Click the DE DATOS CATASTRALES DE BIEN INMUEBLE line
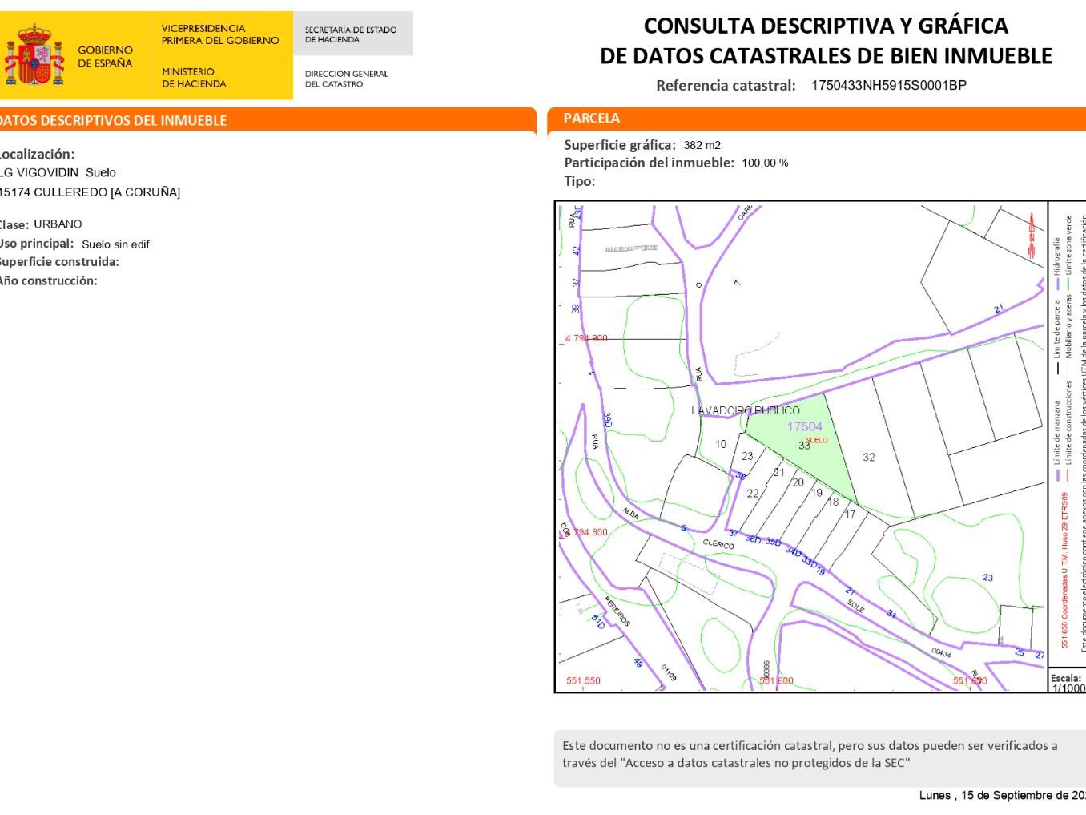Screen dimensions: 1086x815 point(826,56)
